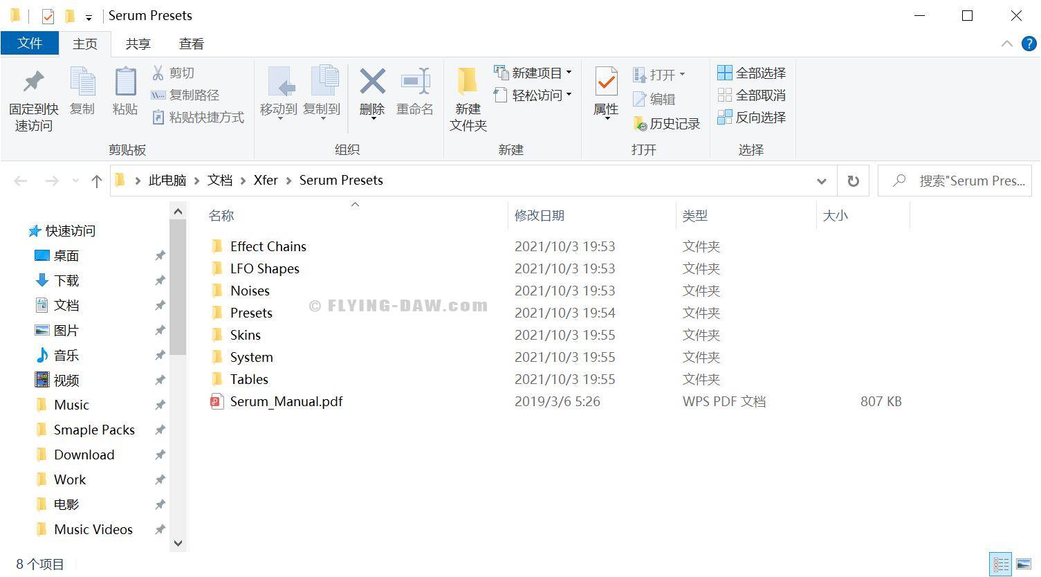The image size is (1041, 577).
Task: Click 文档 in the breadcrumb path
Action: coord(220,181)
